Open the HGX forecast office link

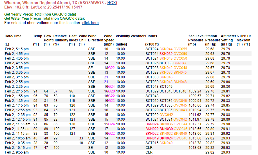tap(111, 3)
